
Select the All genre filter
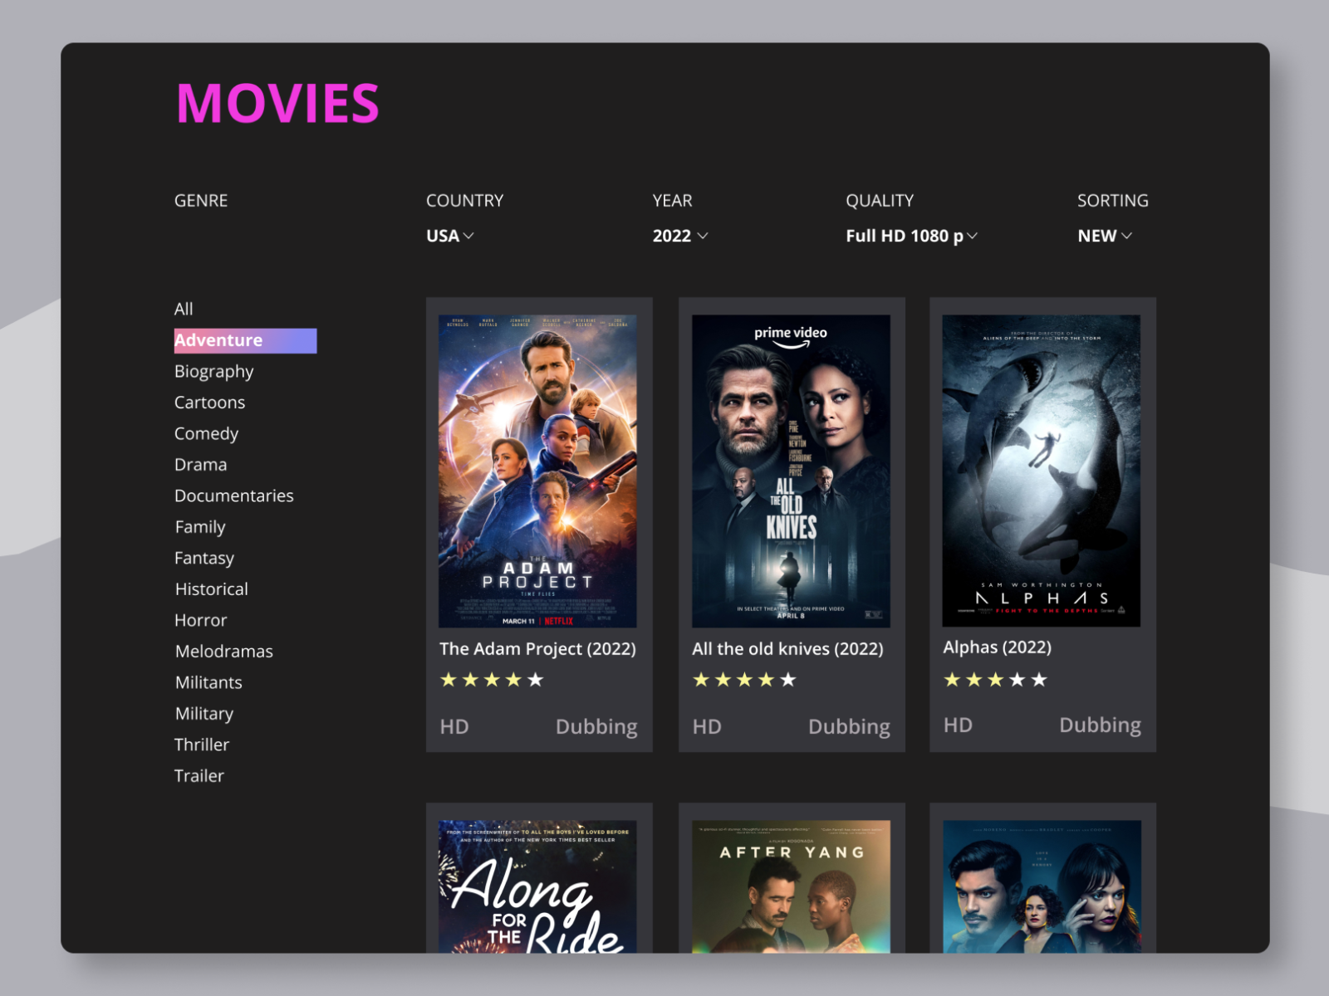pos(184,309)
